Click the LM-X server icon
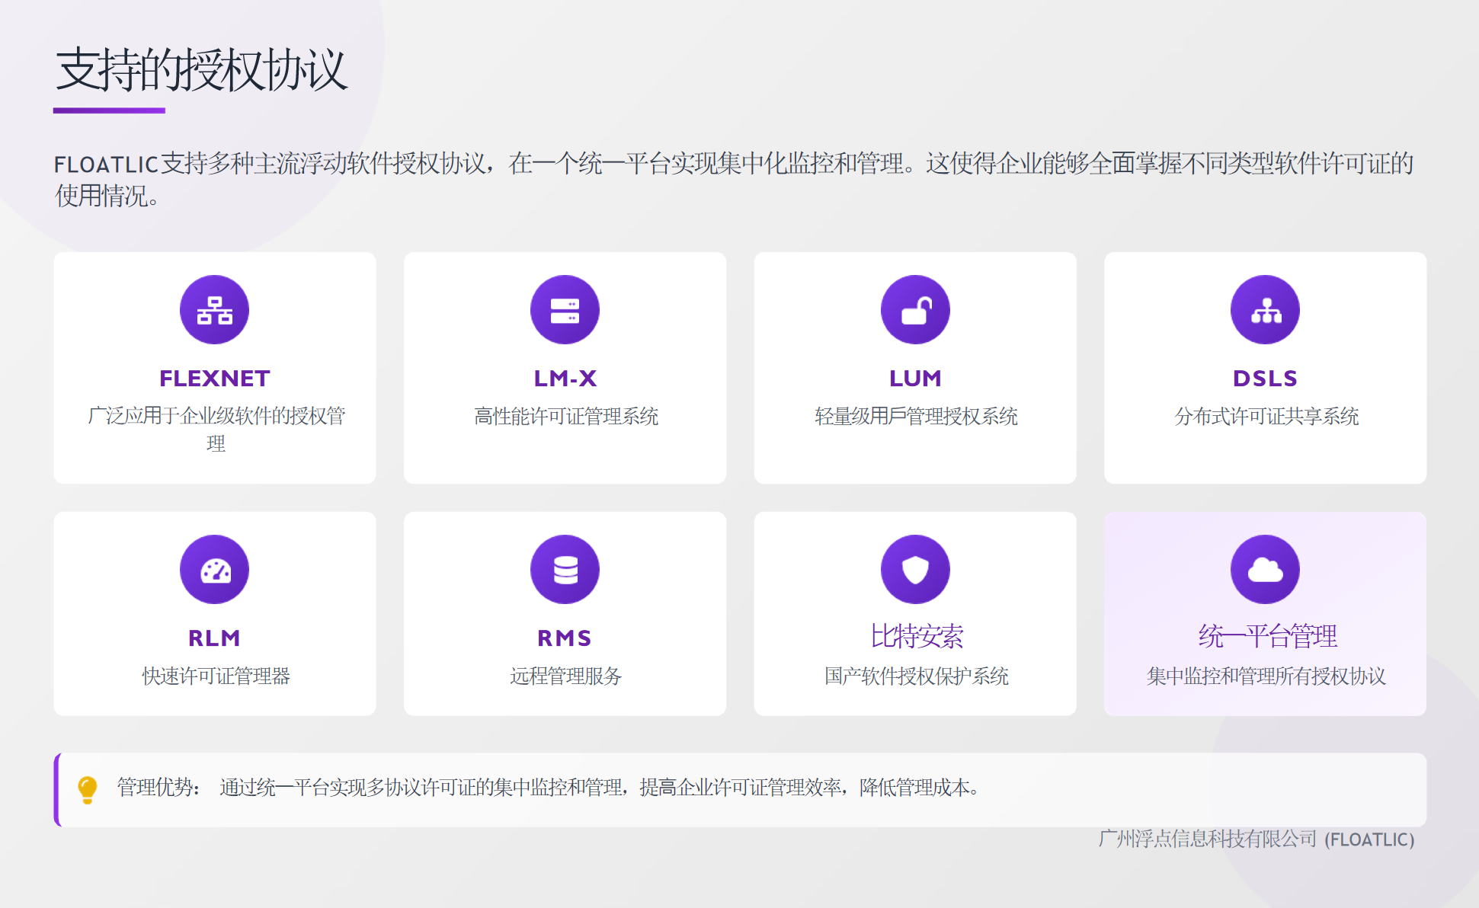This screenshot has width=1479, height=908. point(565,310)
